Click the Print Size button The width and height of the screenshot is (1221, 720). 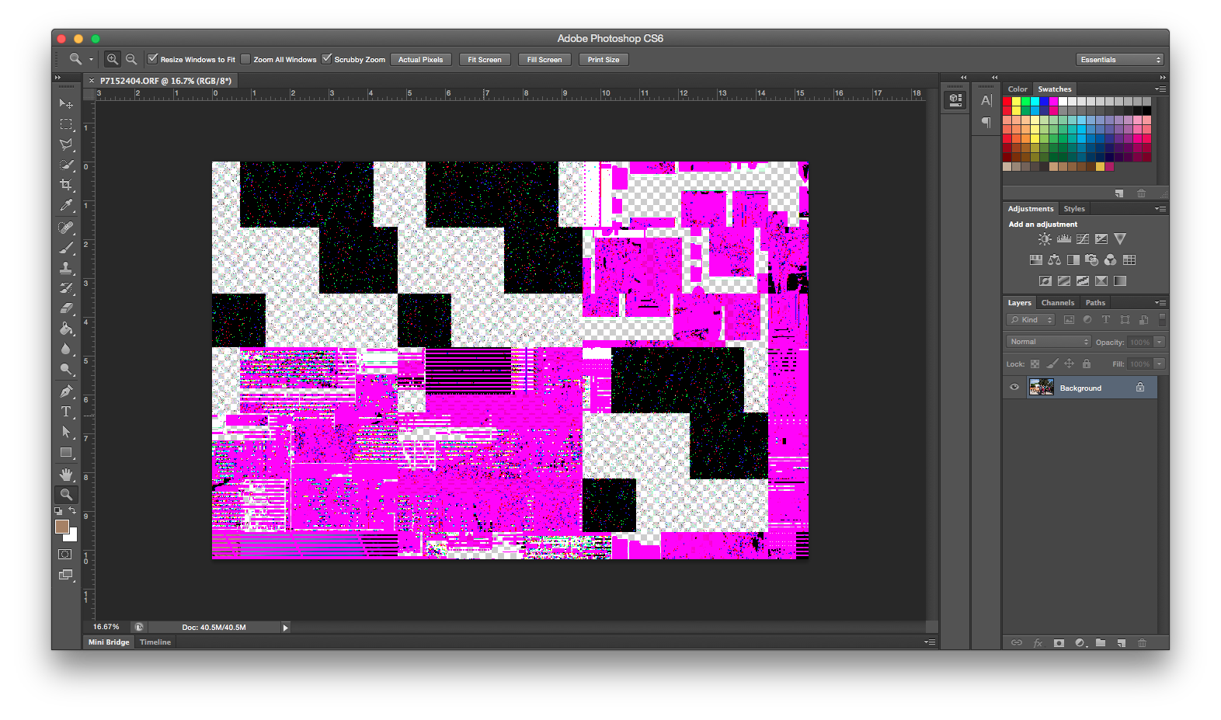point(604,60)
